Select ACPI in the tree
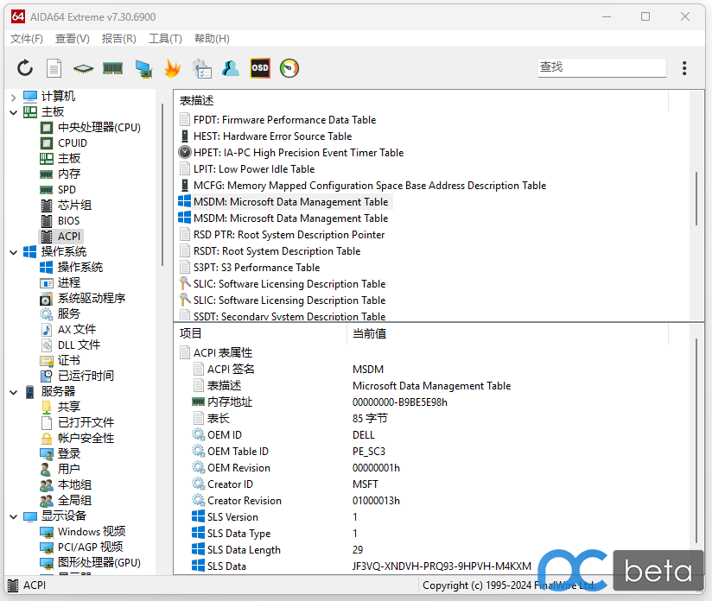 (x=60, y=236)
